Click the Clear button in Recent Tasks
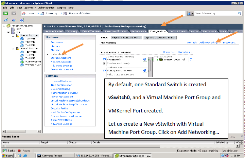This screenshot has width=245, height=158. 232,137
